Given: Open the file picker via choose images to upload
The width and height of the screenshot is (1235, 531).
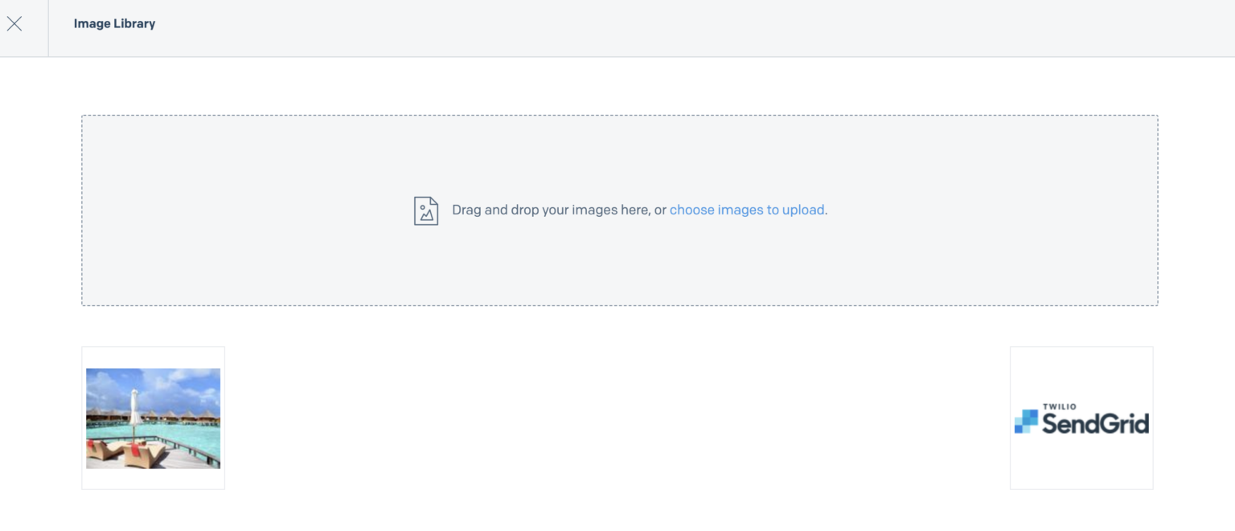Looking at the screenshot, I should [747, 210].
